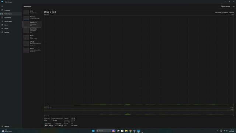The image size is (236, 133).
Task: Open File Explorer from taskbar
Action: click(x=126, y=131)
